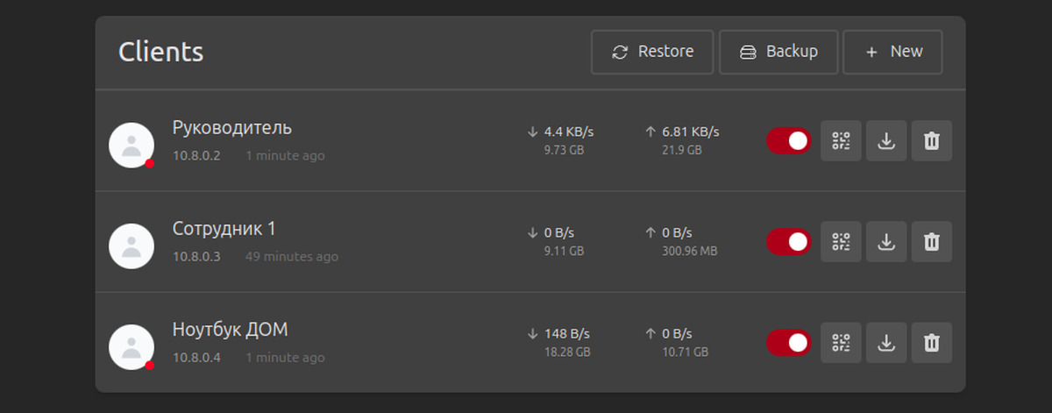Viewport: 1052px width, 413px height.
Task: Download configuration for Сотрудник 1
Action: pos(886,242)
